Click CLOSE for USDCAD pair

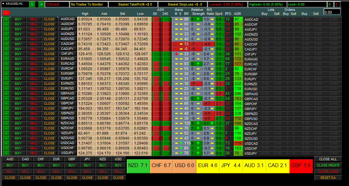(x=49, y=143)
